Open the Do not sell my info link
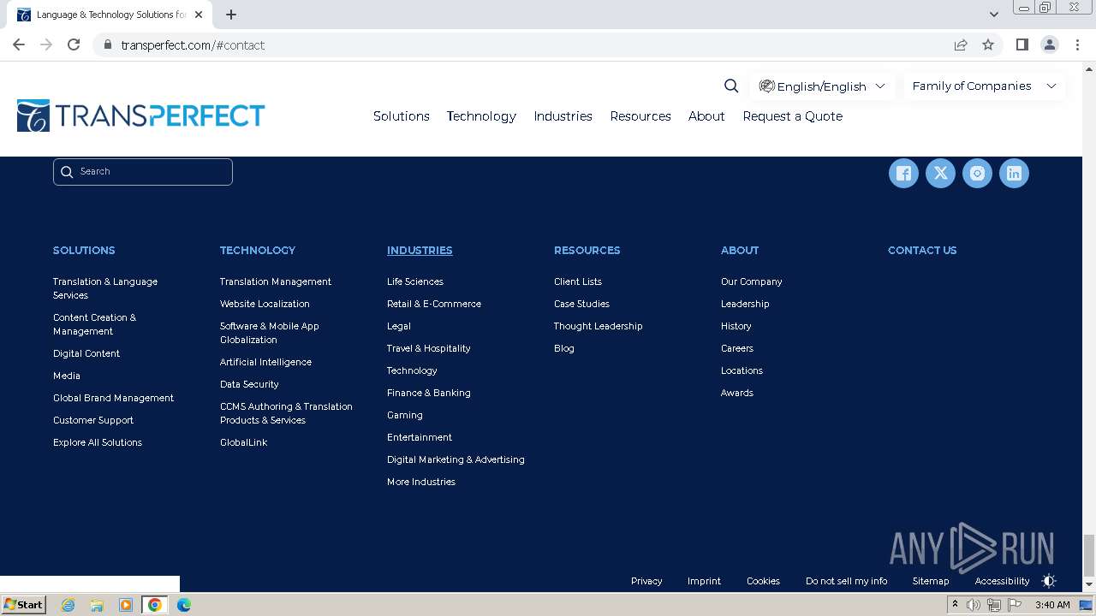This screenshot has height=616, width=1096. coord(846,581)
